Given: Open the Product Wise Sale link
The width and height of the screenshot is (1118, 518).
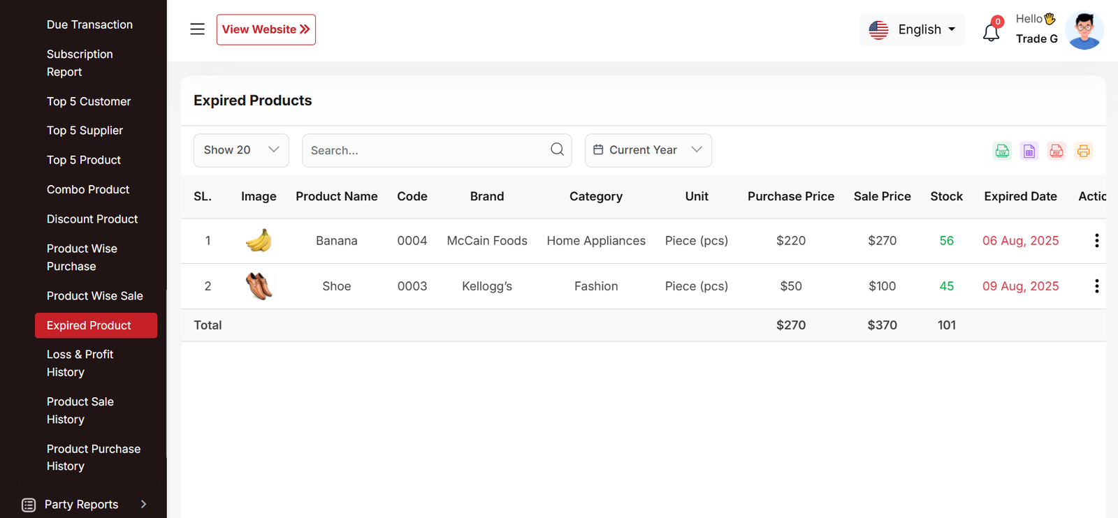Looking at the screenshot, I should [x=95, y=296].
